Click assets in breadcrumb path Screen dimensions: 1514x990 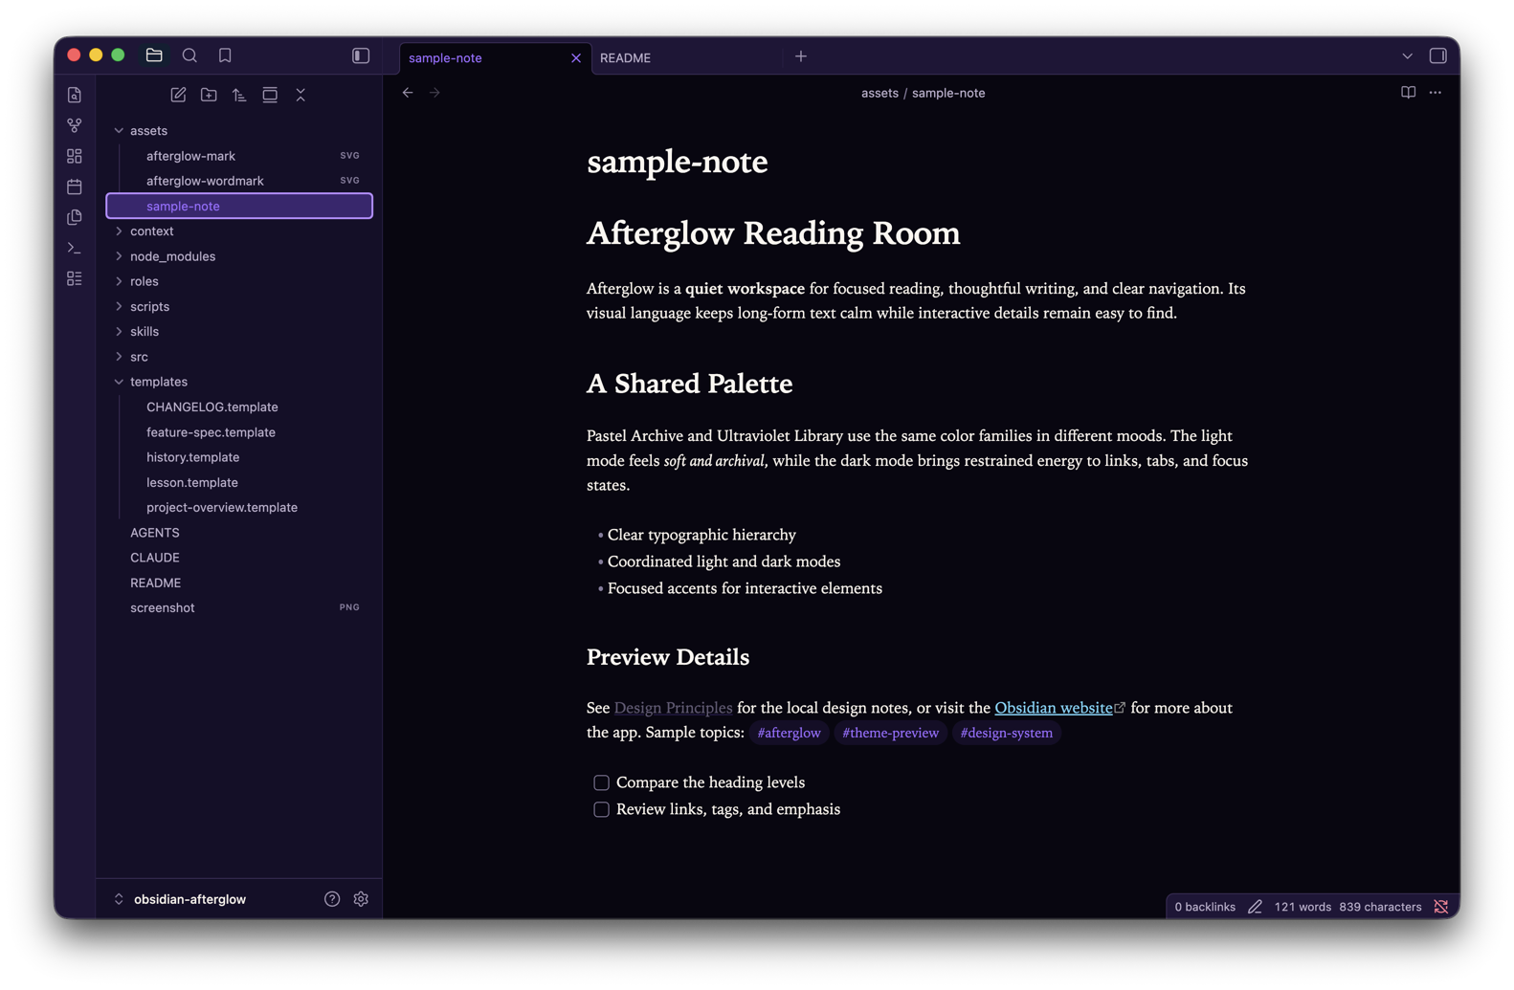pos(879,93)
